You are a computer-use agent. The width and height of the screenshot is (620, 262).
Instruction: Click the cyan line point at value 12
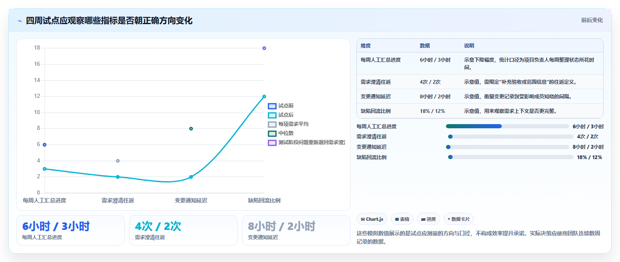pyautogui.click(x=264, y=97)
